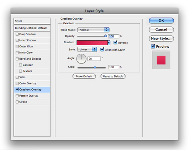Tick the Outer Glow checkbox

17,47
